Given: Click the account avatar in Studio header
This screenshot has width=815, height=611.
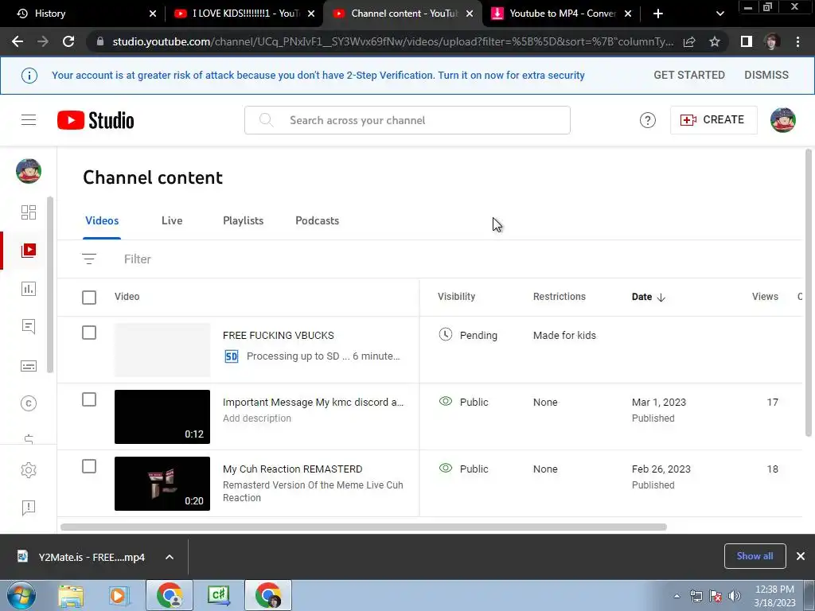Looking at the screenshot, I should point(783,120).
